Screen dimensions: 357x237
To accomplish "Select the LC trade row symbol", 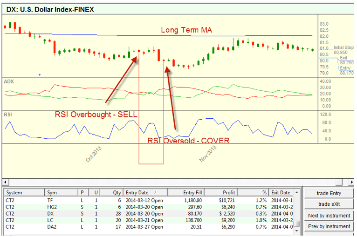I will click(50, 220).
